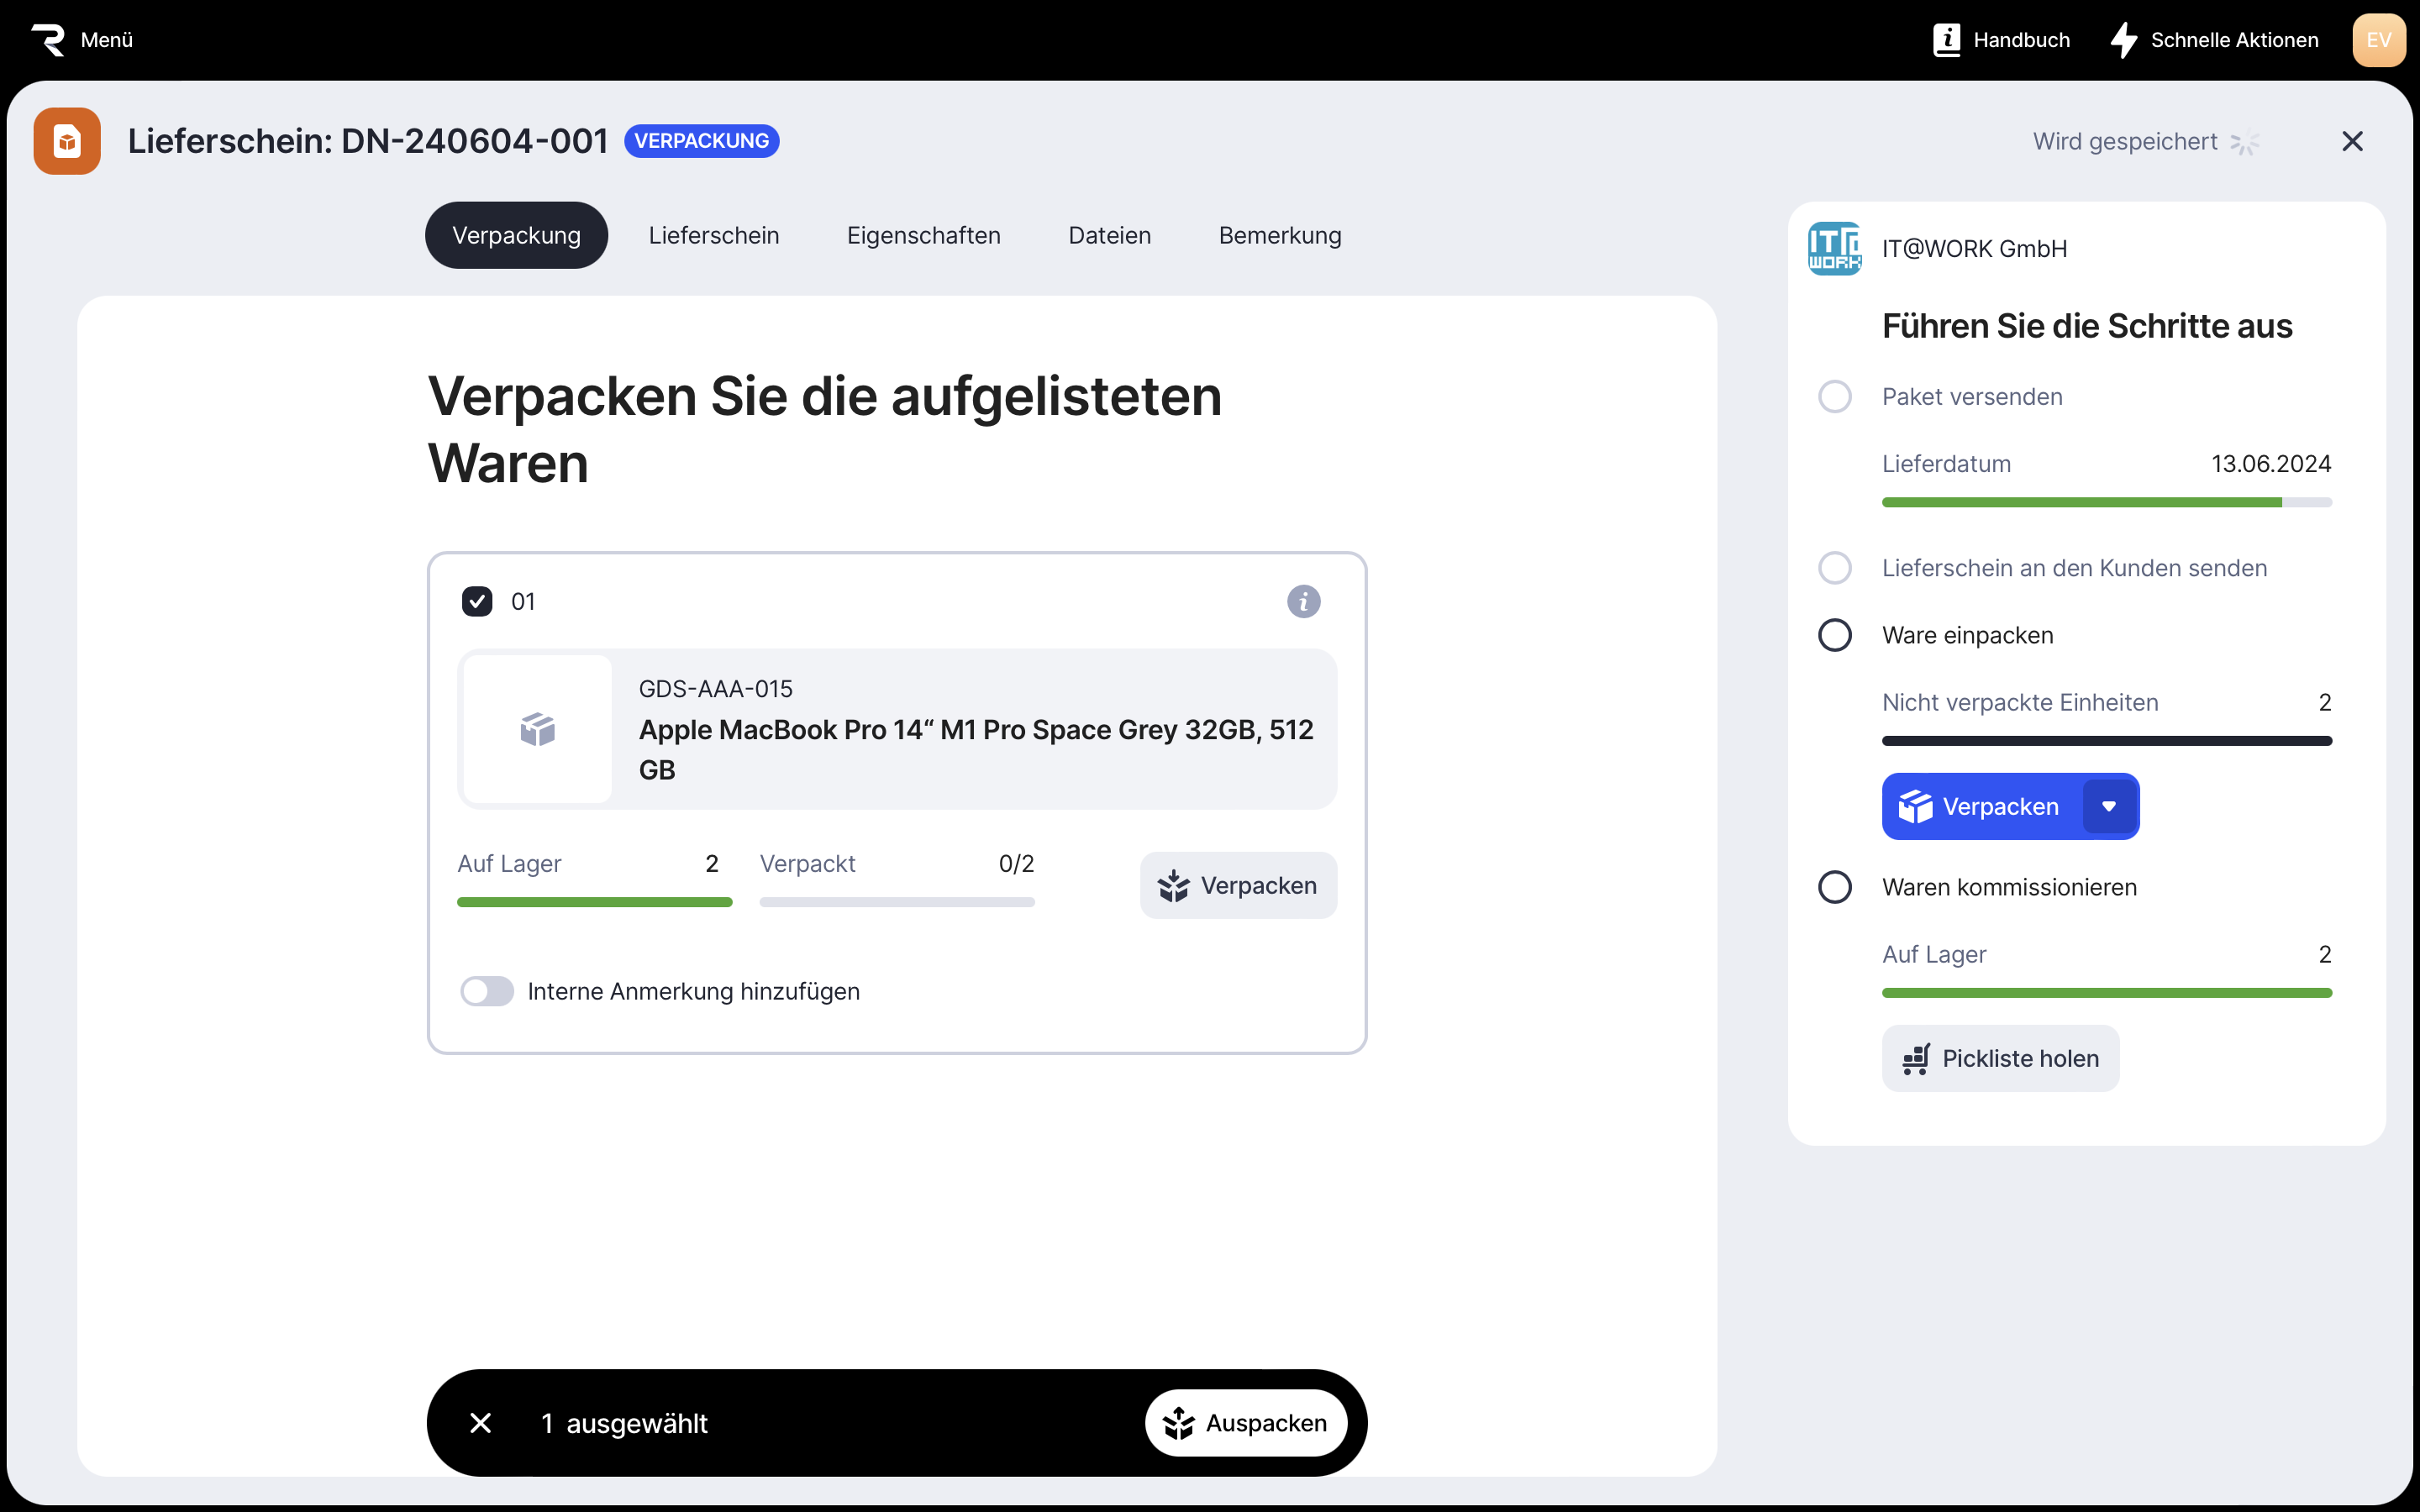The width and height of the screenshot is (2420, 1512).
Task: Open the Handbuch manual icon
Action: click(1946, 40)
